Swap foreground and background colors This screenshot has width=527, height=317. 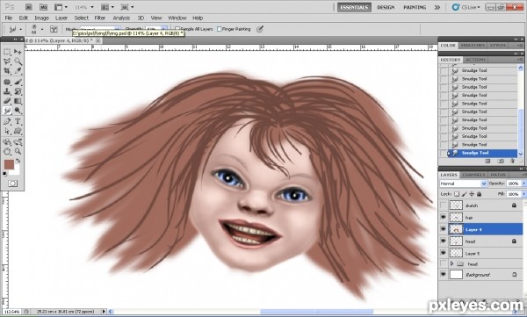tap(18, 161)
